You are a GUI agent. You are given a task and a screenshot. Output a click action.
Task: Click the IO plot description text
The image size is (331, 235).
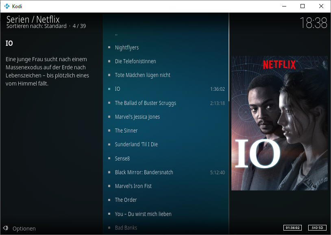pos(47,71)
